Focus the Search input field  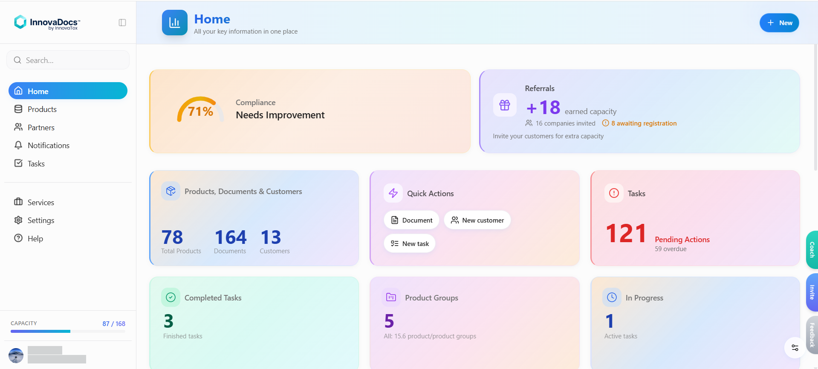pos(68,60)
